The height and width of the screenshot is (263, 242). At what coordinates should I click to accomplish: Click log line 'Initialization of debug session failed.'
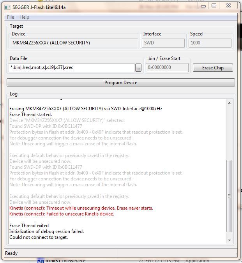[x=46, y=231]
